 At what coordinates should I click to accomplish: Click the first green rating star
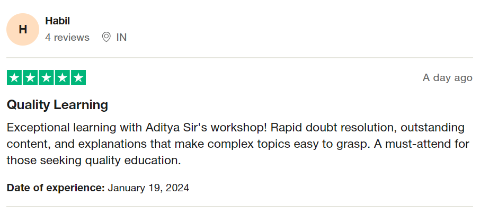[14, 78]
